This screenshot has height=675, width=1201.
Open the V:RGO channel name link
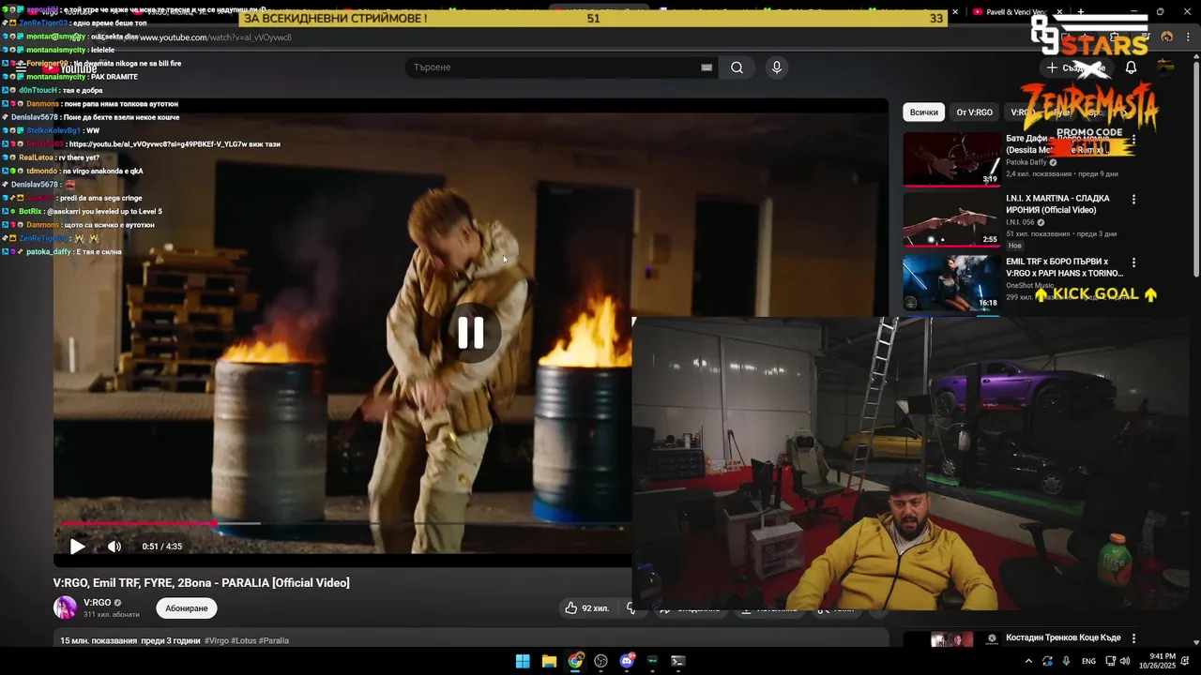[x=98, y=603]
